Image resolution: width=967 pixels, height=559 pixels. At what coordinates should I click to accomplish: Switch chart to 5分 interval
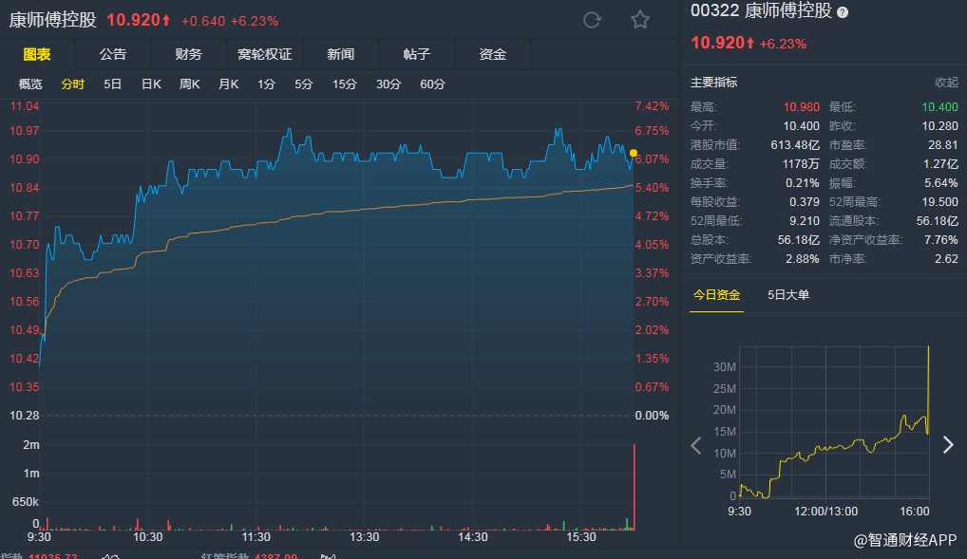tap(303, 84)
